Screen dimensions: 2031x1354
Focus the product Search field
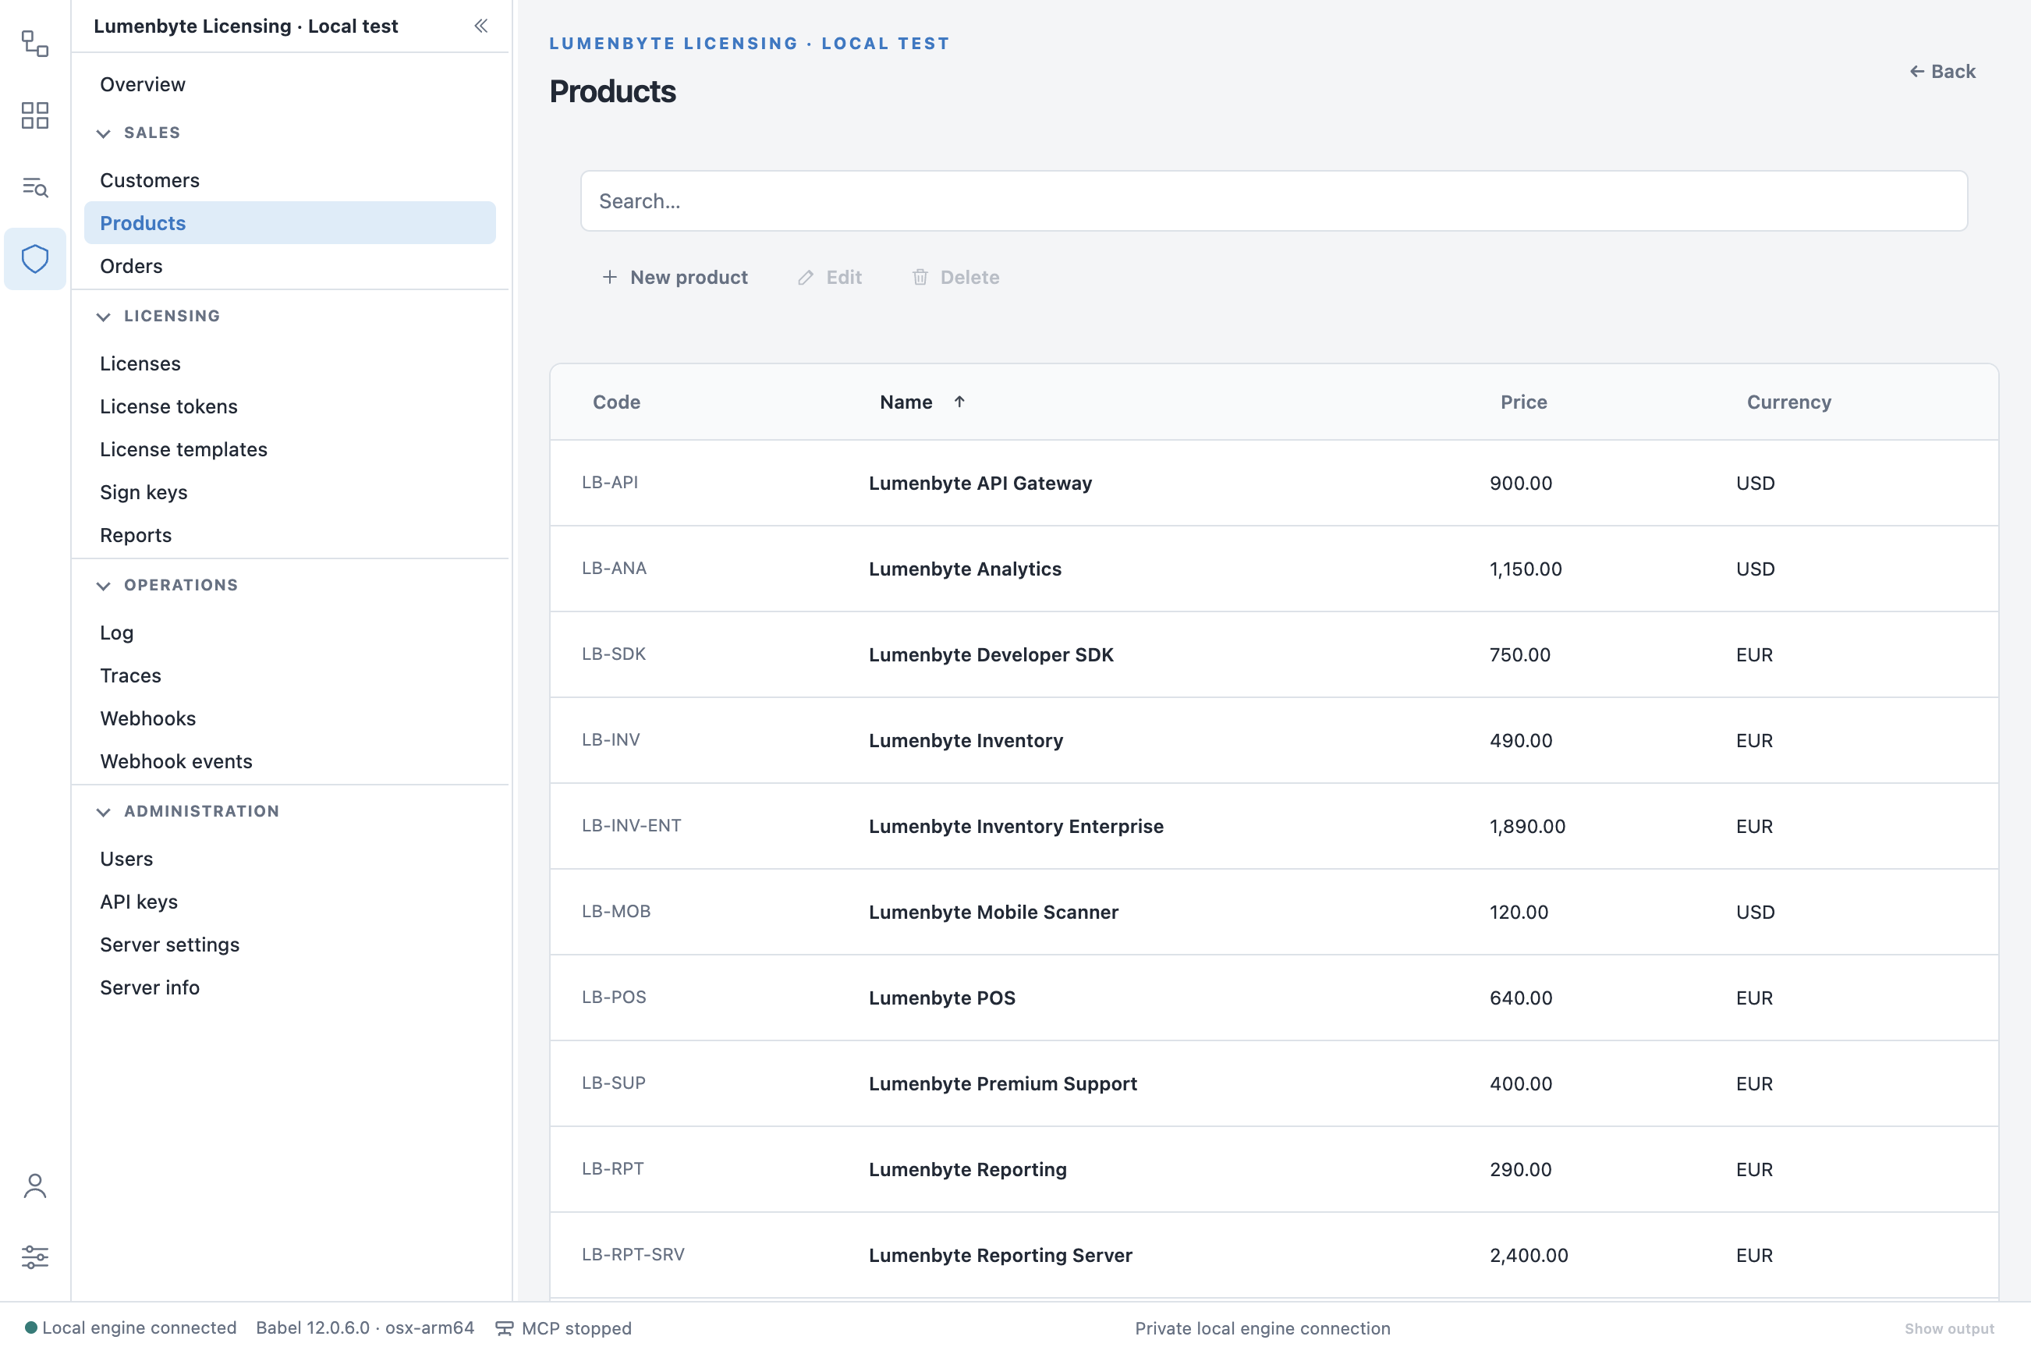click(x=1274, y=201)
